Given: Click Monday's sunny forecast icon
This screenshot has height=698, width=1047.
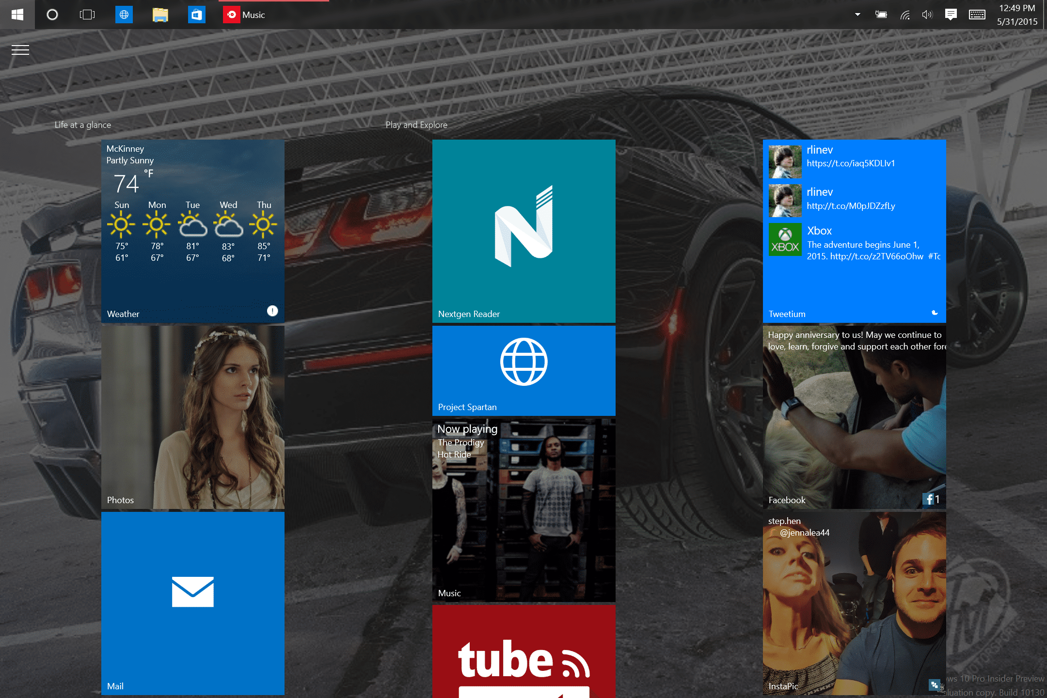Looking at the screenshot, I should 157,225.
